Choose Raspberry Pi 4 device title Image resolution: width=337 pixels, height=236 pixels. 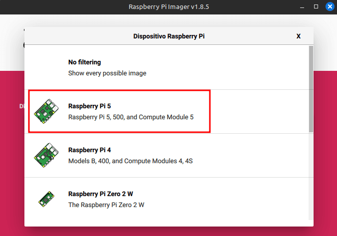pyautogui.click(x=89, y=150)
